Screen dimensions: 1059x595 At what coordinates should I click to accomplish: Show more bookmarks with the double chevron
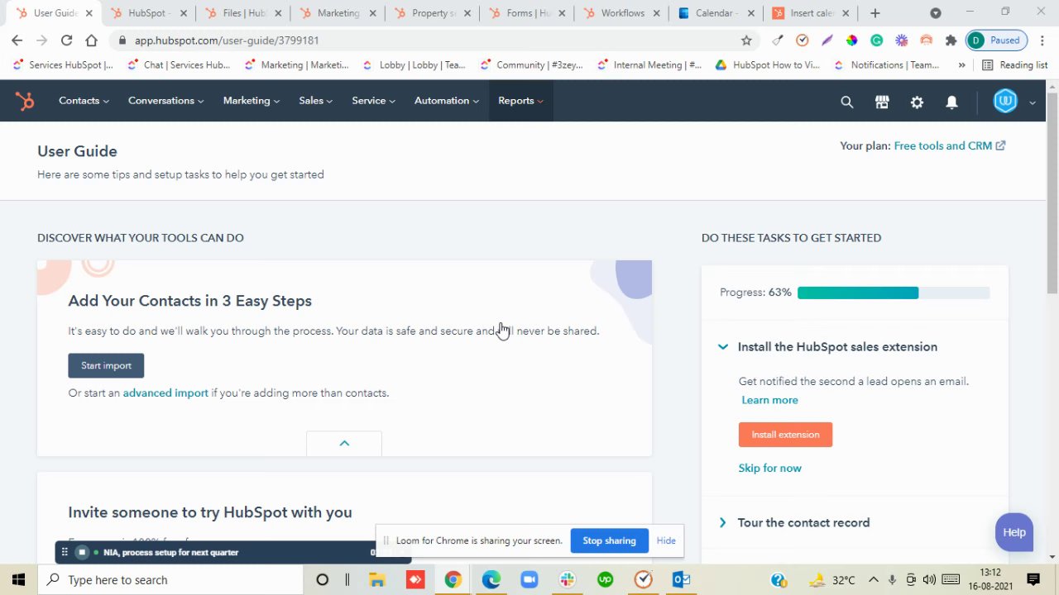point(961,64)
